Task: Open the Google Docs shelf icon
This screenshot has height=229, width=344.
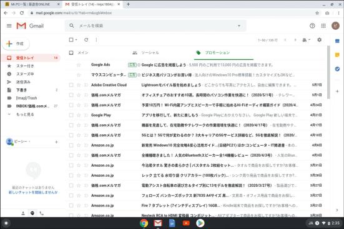Action: point(172,223)
